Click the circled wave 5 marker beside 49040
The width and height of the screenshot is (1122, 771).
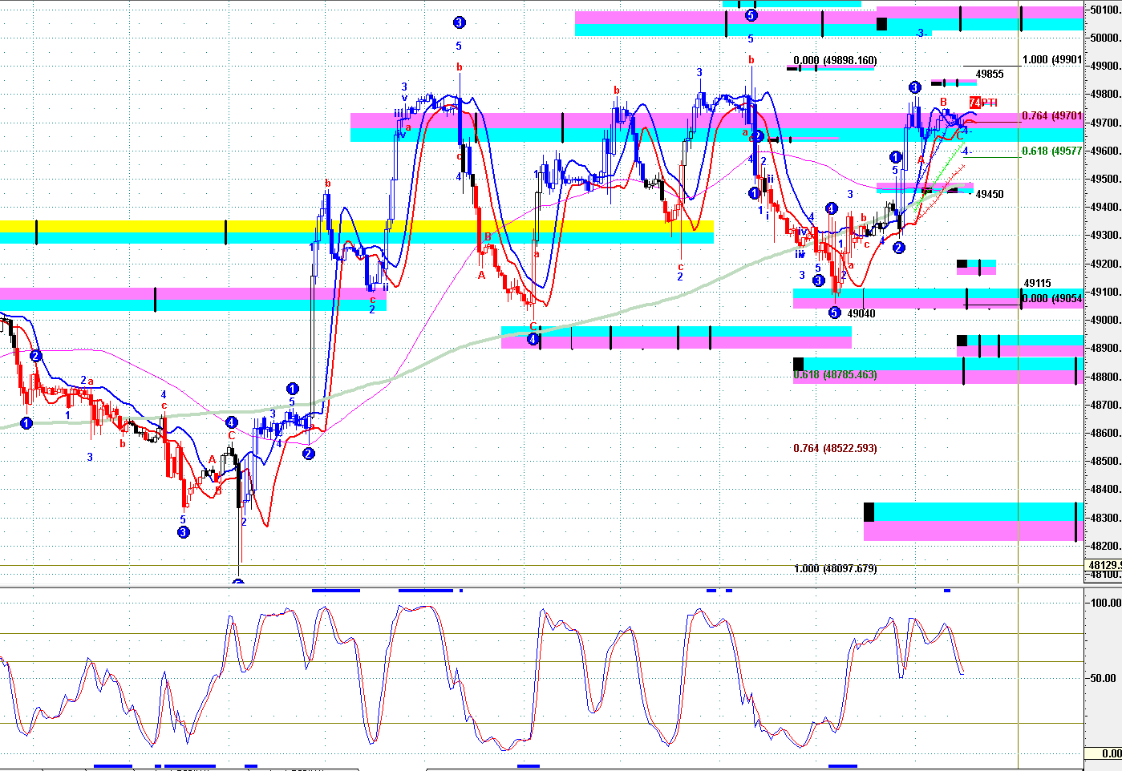click(x=834, y=313)
